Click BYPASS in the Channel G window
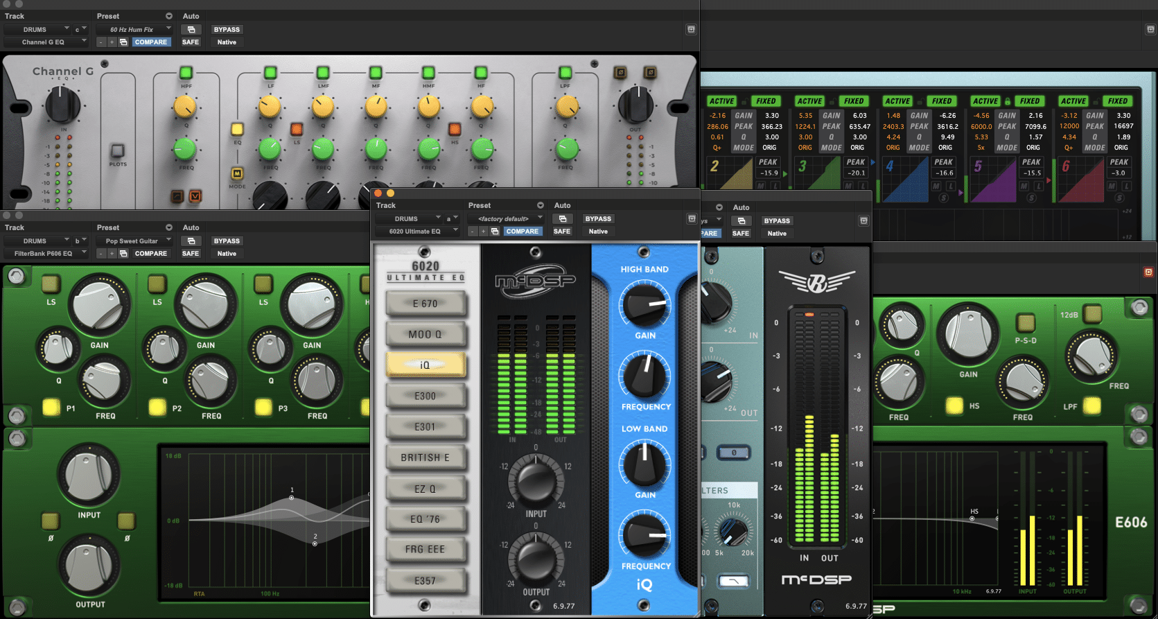Image resolution: width=1158 pixels, height=619 pixels. (x=227, y=29)
